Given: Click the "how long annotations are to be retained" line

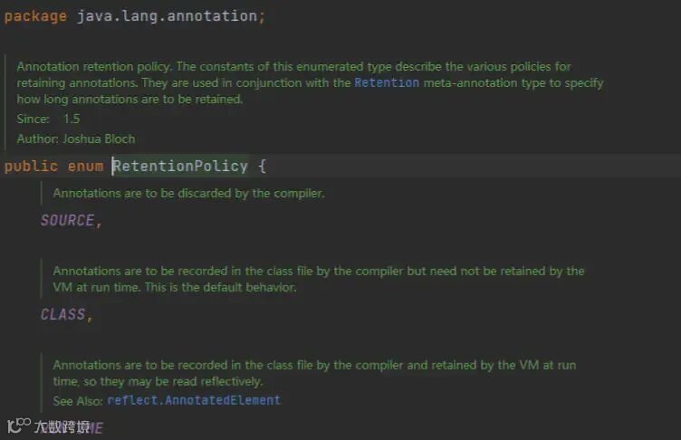Looking at the screenshot, I should click(x=129, y=99).
